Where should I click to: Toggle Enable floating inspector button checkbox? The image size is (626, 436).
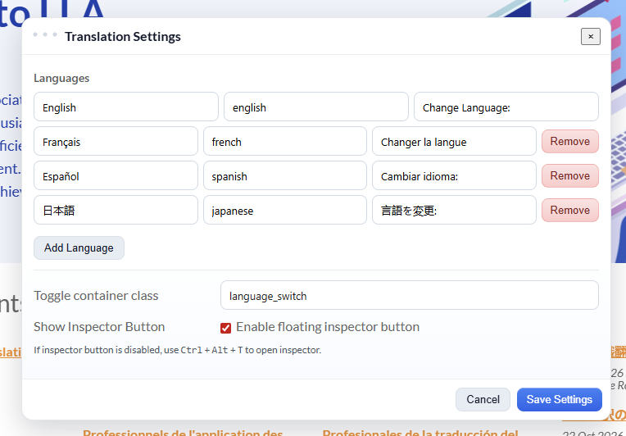tap(225, 328)
